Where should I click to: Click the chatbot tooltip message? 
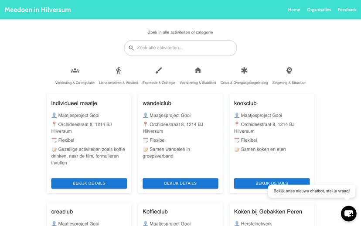point(311,191)
